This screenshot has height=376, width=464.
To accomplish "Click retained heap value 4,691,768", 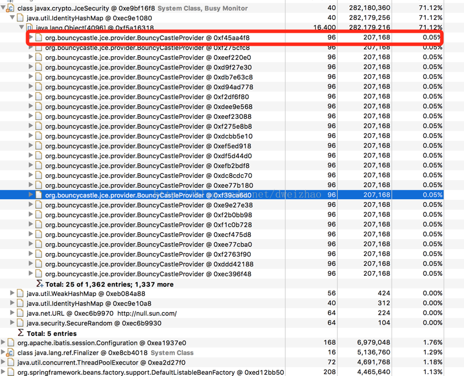I will [374, 362].
